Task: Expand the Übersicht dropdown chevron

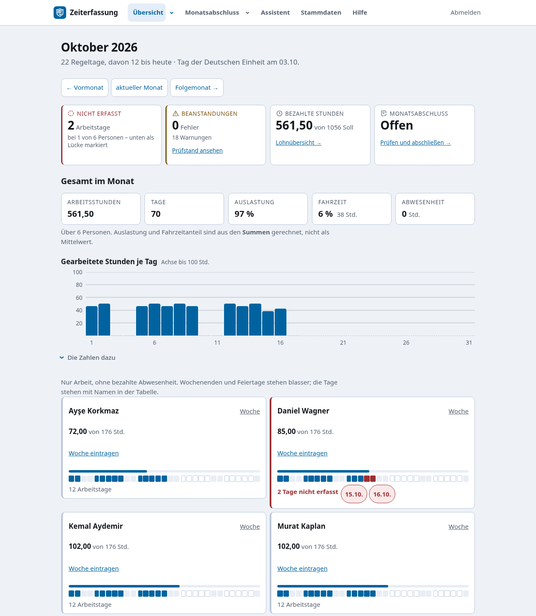Action: point(172,13)
